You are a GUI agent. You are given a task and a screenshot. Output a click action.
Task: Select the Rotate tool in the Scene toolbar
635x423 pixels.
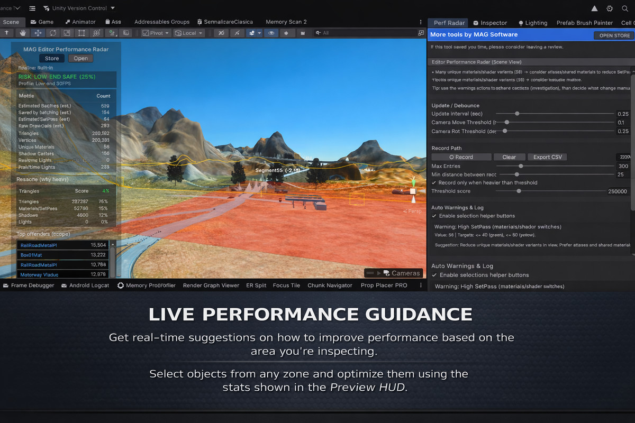(52, 33)
